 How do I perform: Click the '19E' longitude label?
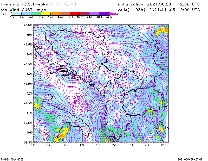click(x=99, y=145)
